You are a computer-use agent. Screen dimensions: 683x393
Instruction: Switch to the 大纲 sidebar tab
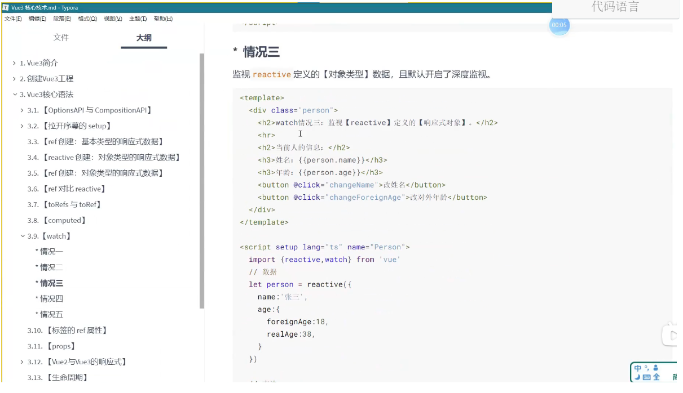[x=144, y=38]
